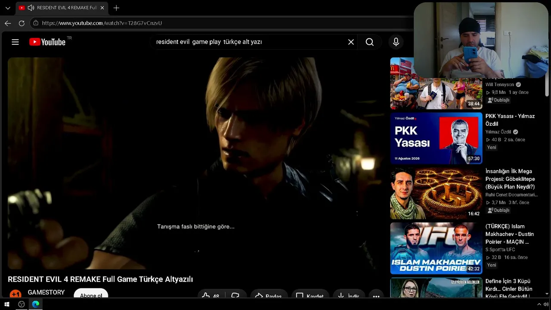
Task: Visit the Ruhi Cenet Documentaries channel
Action: point(511,195)
